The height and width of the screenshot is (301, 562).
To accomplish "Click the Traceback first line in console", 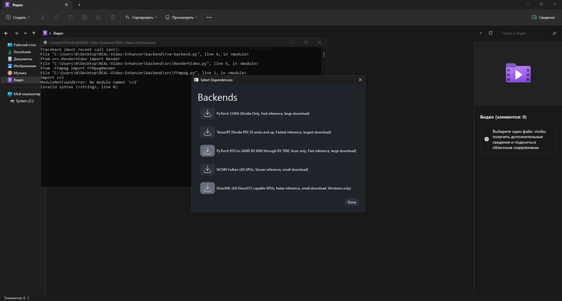I will tap(80, 49).
